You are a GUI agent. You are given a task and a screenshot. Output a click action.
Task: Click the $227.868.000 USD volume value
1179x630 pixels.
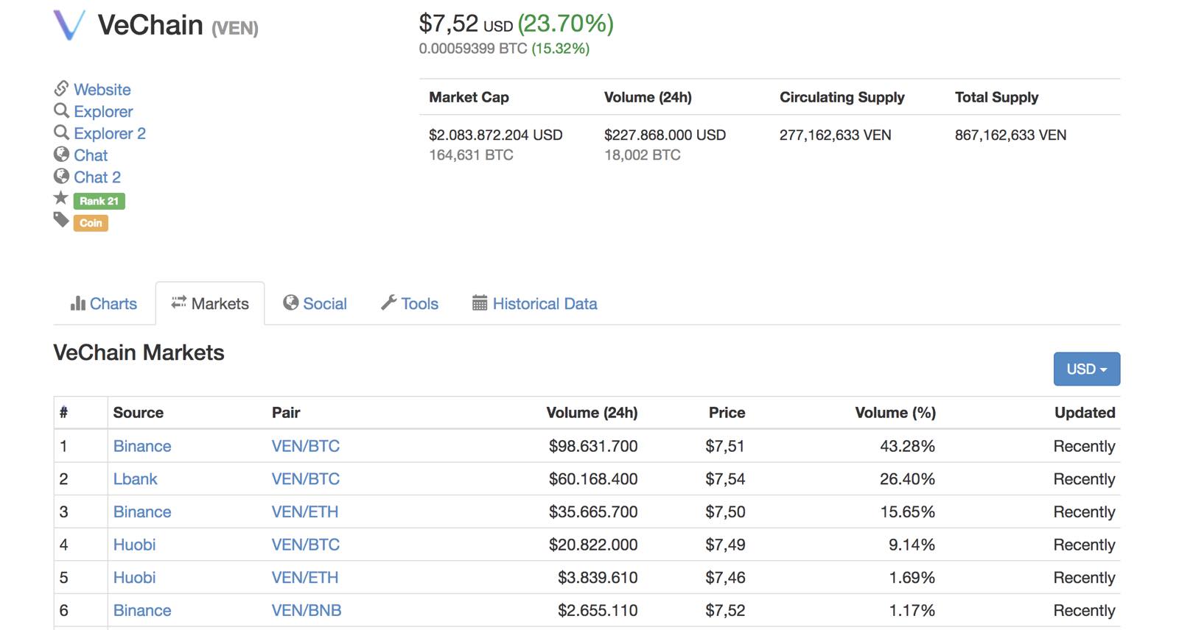tap(665, 135)
